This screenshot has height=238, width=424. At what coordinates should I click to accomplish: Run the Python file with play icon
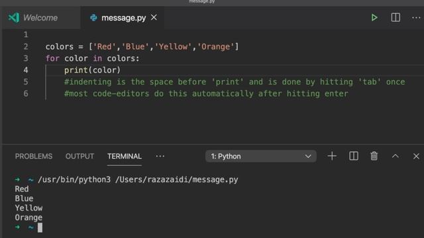[x=374, y=18]
